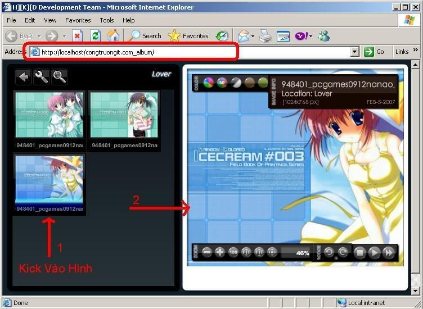Stop page loading with red X
Viewport: 423px width, 309px height.
click(x=77, y=36)
